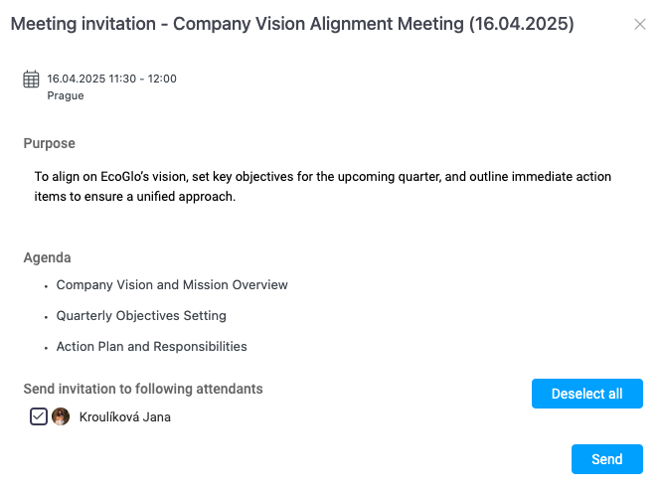Select the Prague location text
Image resolution: width=663 pixels, height=491 pixels.
point(66,96)
